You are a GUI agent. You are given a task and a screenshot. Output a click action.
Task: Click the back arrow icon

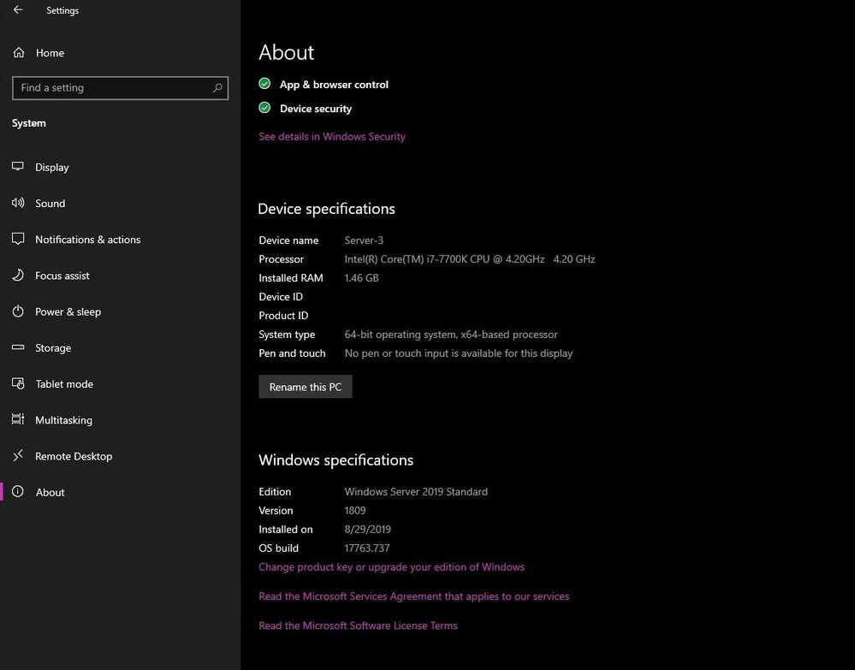[18, 10]
